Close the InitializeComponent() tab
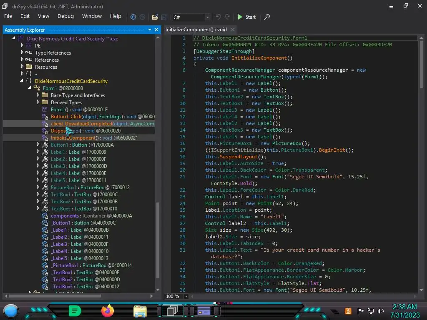Image resolution: width=427 pixels, height=320 pixels. [233, 30]
